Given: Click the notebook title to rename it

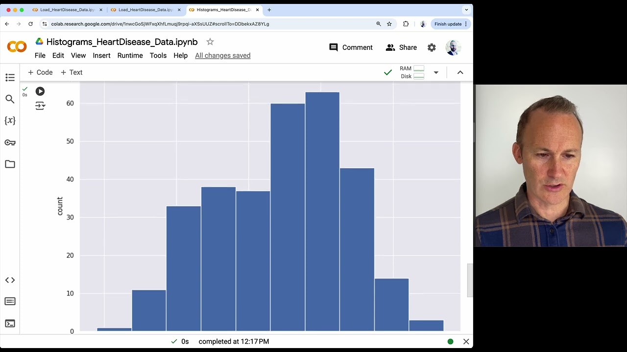Looking at the screenshot, I should click(x=122, y=42).
